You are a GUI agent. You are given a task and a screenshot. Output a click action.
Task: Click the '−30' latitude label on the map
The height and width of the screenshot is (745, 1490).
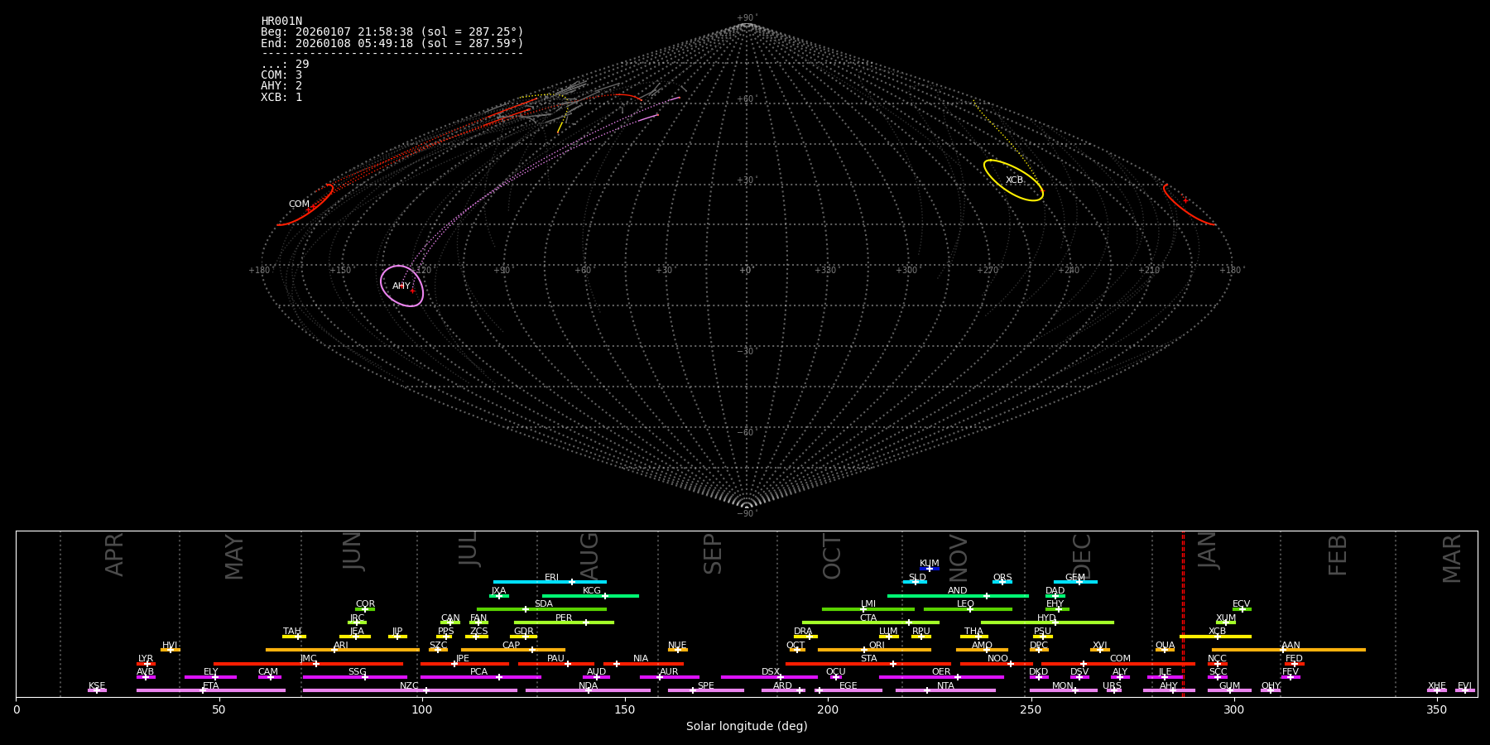coord(746,352)
